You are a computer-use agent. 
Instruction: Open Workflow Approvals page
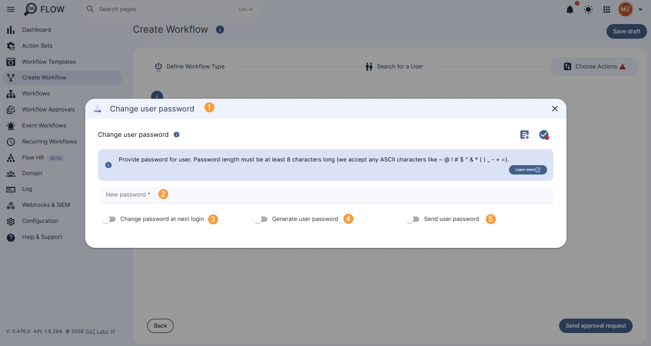(48, 109)
